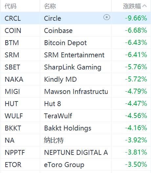Click TeraWulf's -4.56% change value
151x173 pixels.
(x=136, y=116)
